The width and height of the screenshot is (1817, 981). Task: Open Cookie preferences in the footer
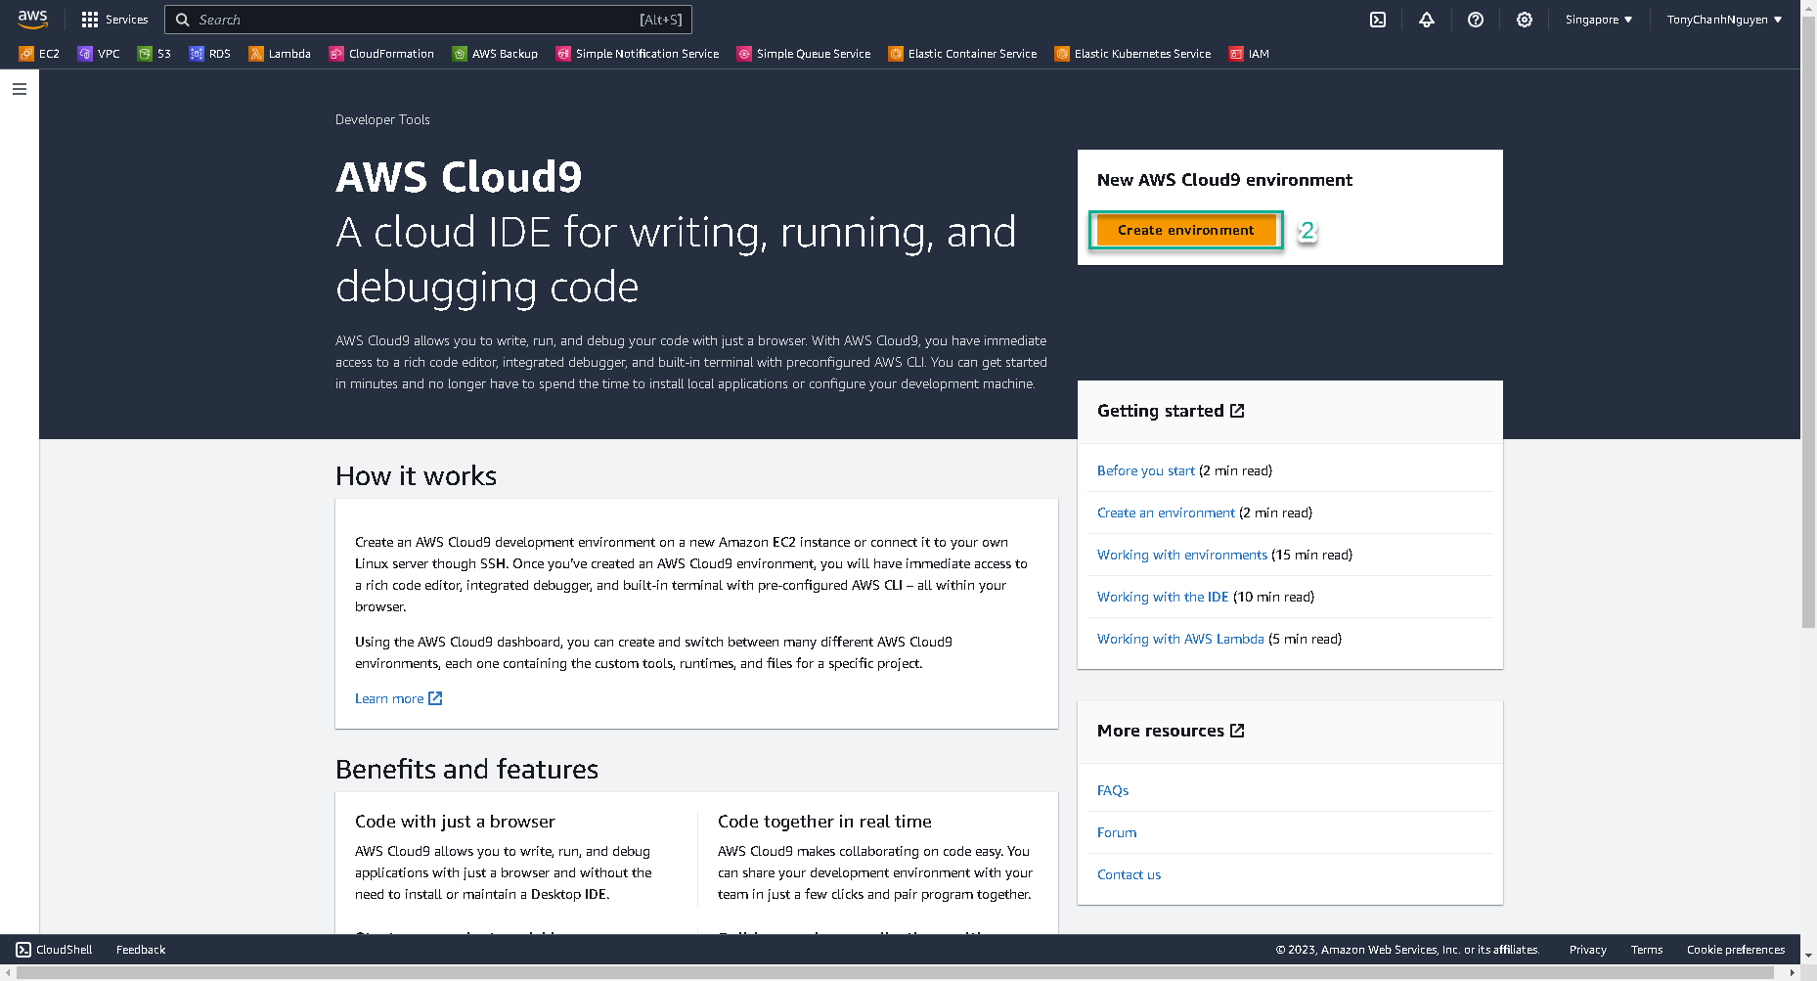tap(1735, 950)
